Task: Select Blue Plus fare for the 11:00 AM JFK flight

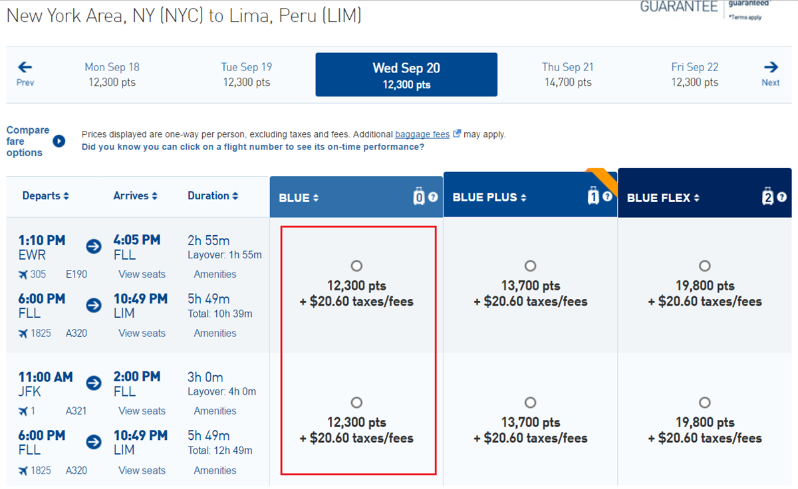Action: [530, 403]
